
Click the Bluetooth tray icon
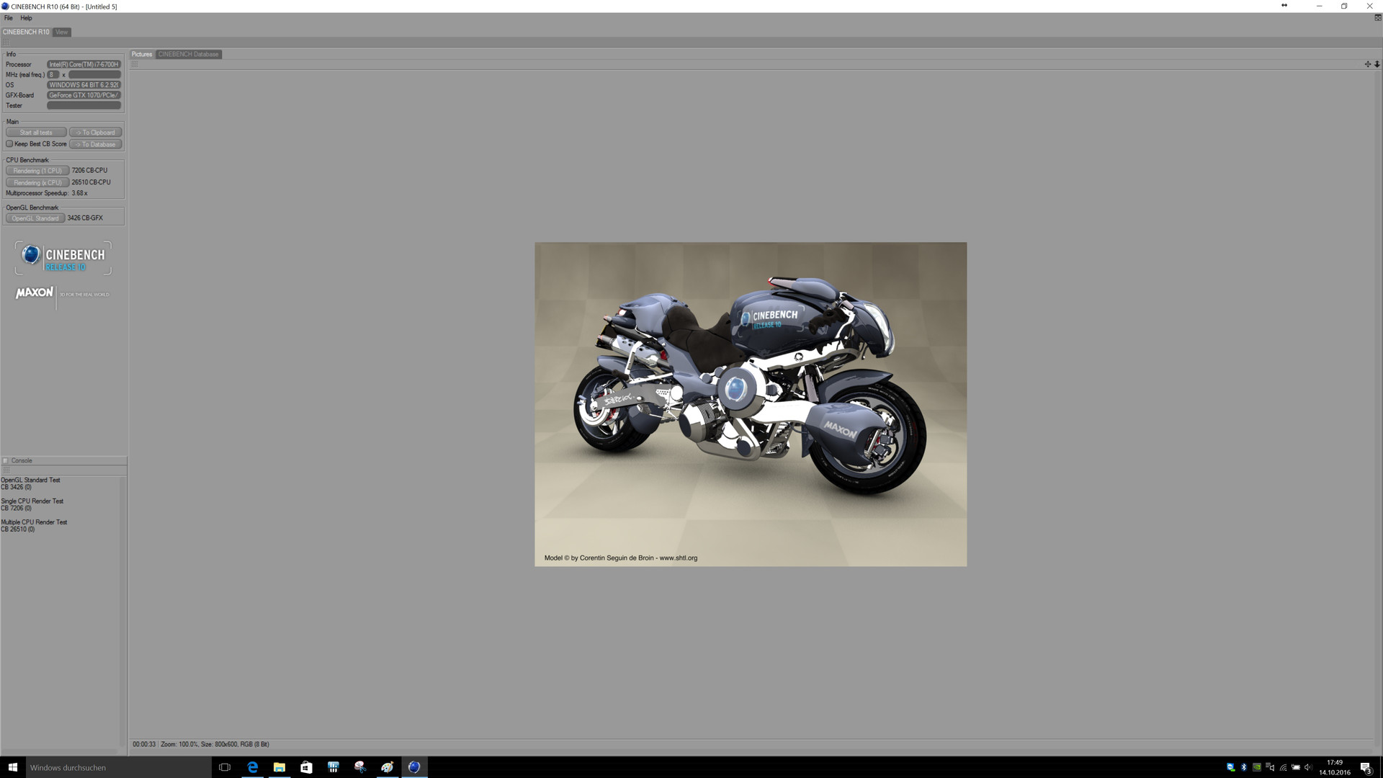1243,767
